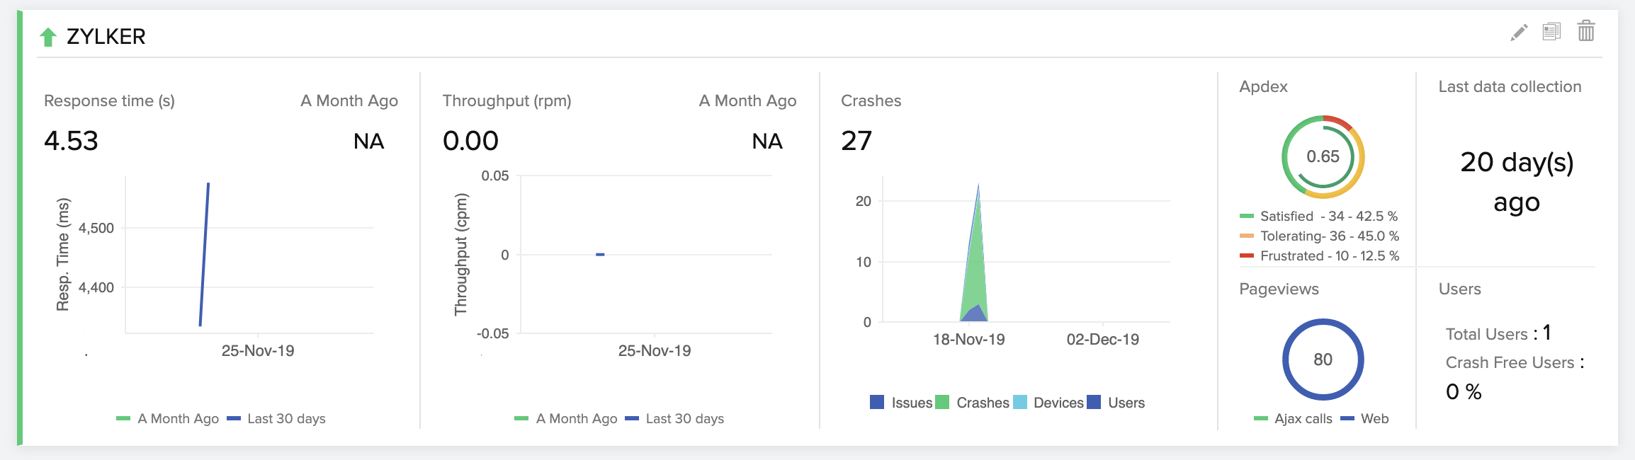Click the Satisfied green legend swatch
Viewport: 1635px width, 460px height.
[1247, 217]
